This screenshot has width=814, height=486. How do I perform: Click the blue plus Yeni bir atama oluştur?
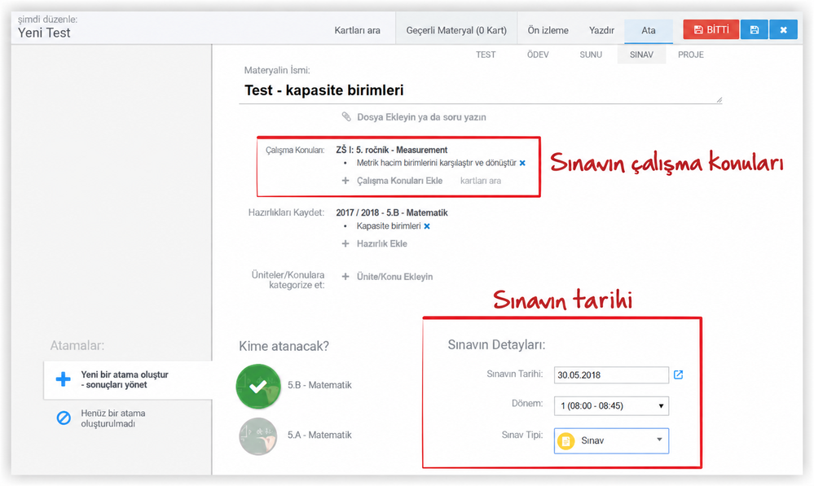[x=64, y=379]
